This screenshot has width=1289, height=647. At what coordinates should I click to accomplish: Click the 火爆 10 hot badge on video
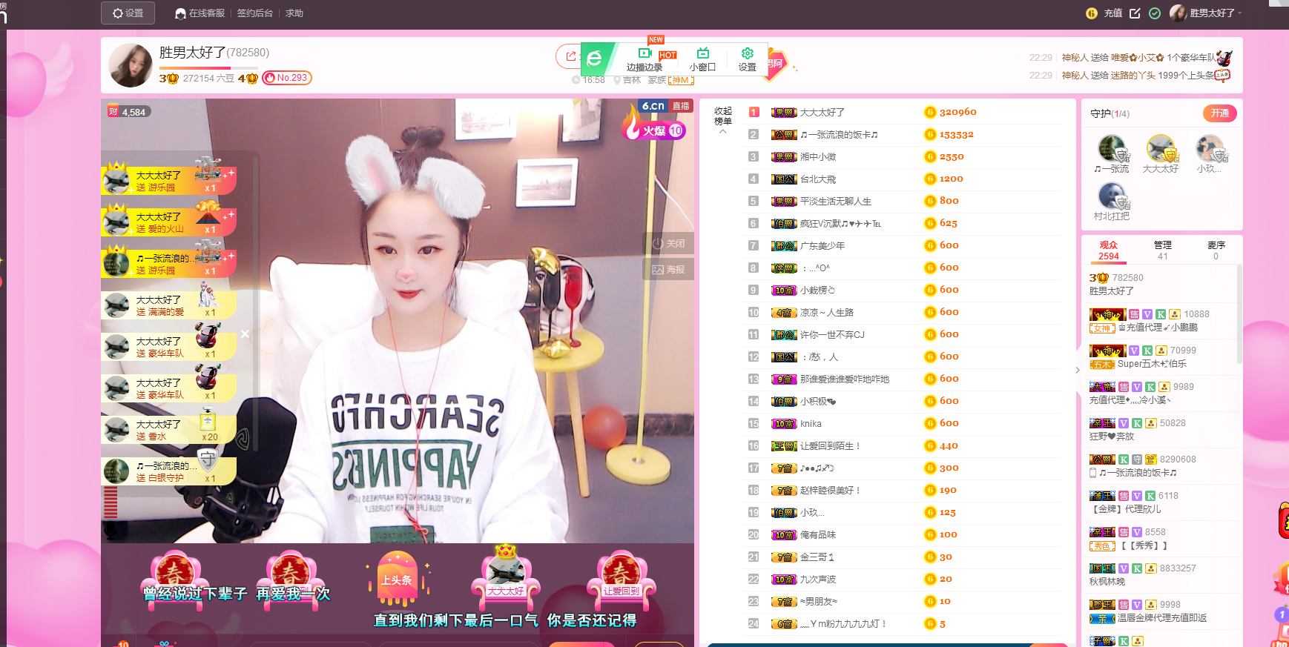coord(654,130)
